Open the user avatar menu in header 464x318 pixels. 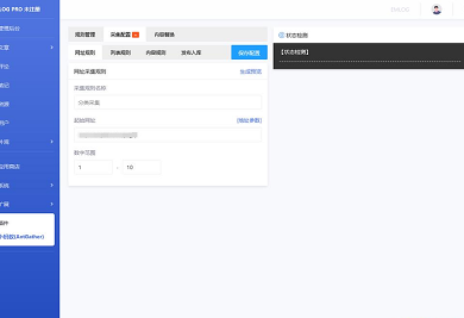coord(436,9)
